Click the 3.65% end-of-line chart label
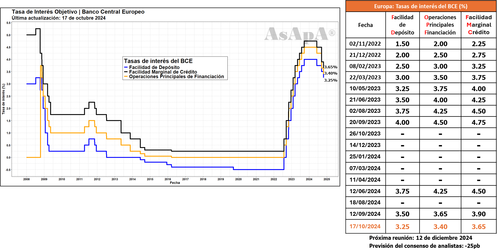497x252 pixels. [331, 67]
